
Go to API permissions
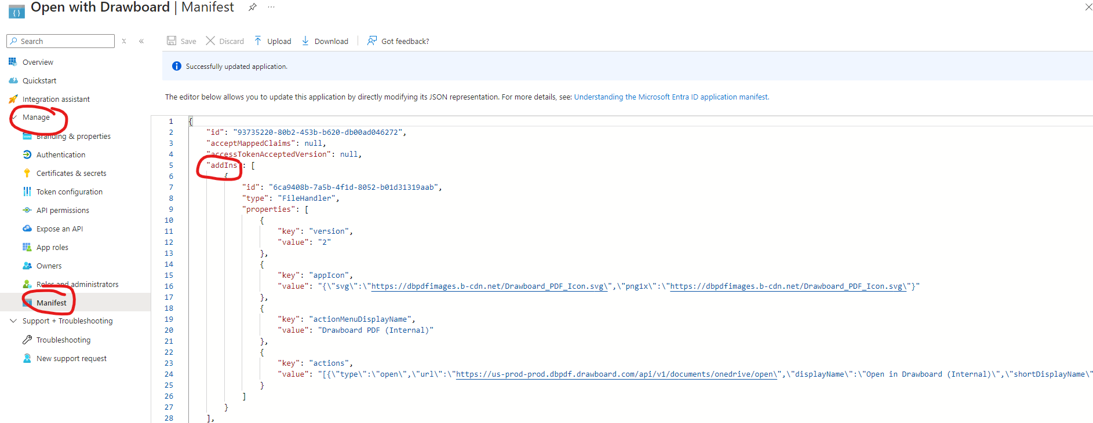[x=63, y=210]
